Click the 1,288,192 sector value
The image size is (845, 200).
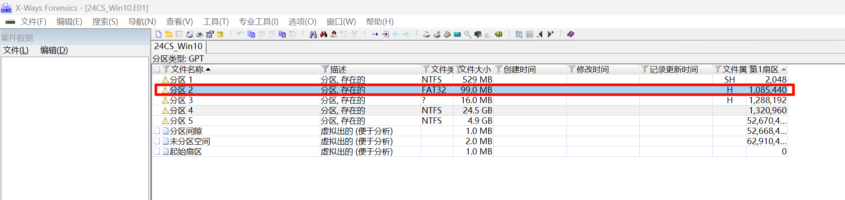767,100
